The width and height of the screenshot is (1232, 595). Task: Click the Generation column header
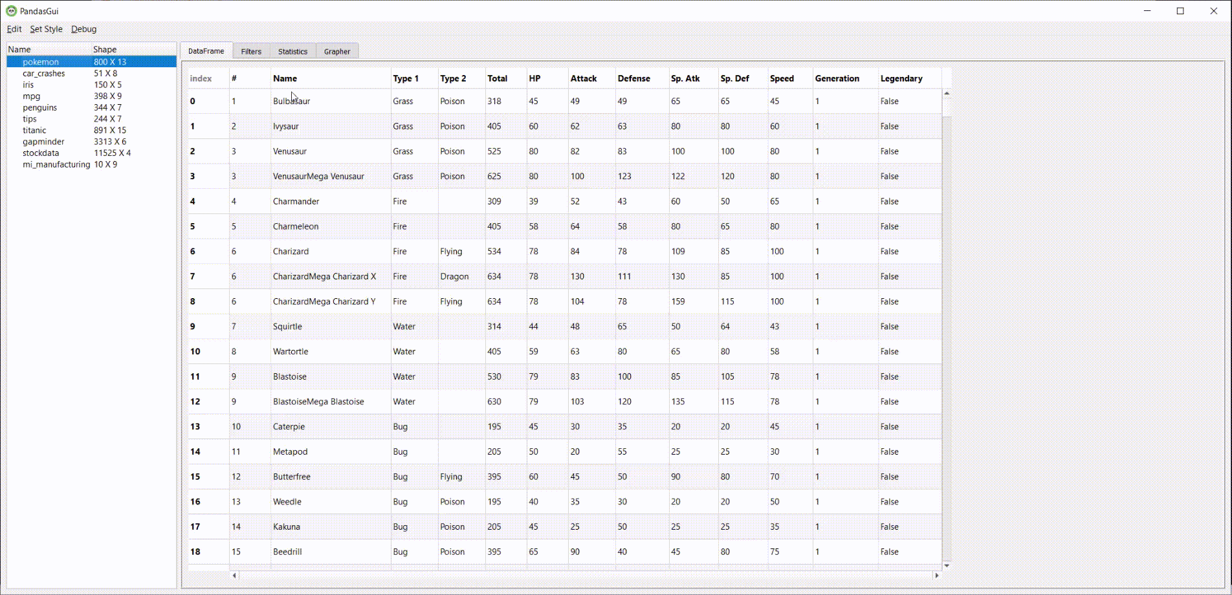(x=845, y=78)
